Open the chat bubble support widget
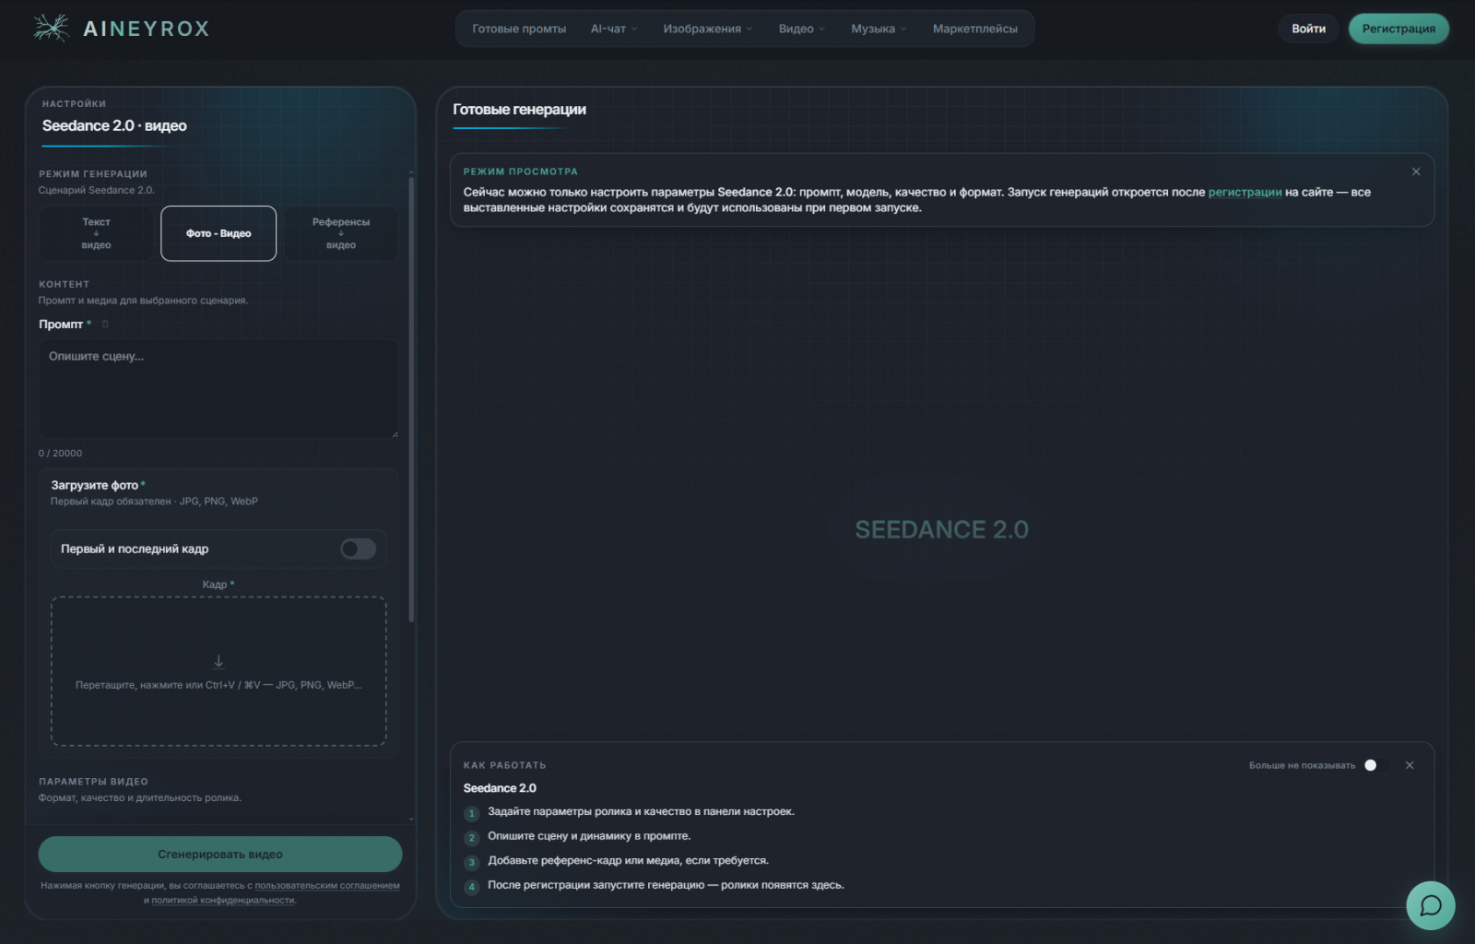Viewport: 1475px width, 944px height. point(1430,905)
